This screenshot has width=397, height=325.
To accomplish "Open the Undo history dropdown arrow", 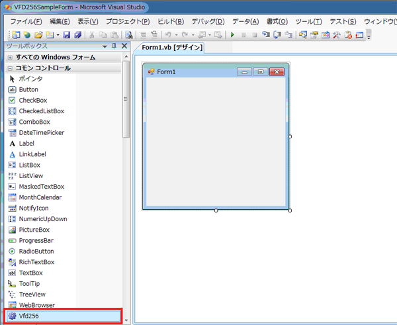I will coord(176,35).
